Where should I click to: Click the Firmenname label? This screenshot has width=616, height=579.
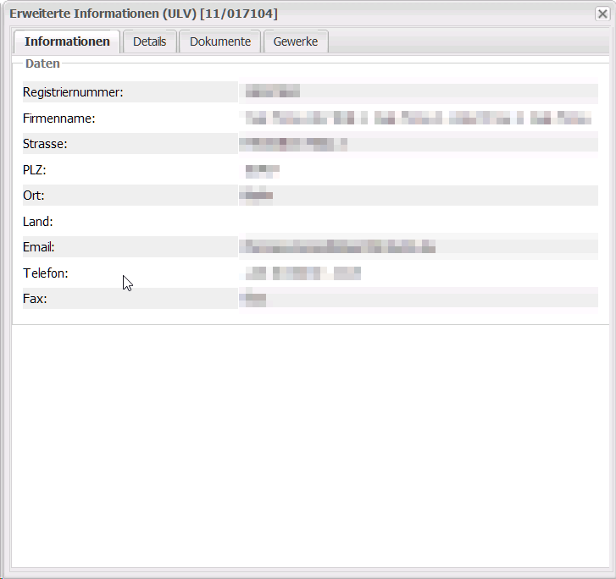point(58,119)
